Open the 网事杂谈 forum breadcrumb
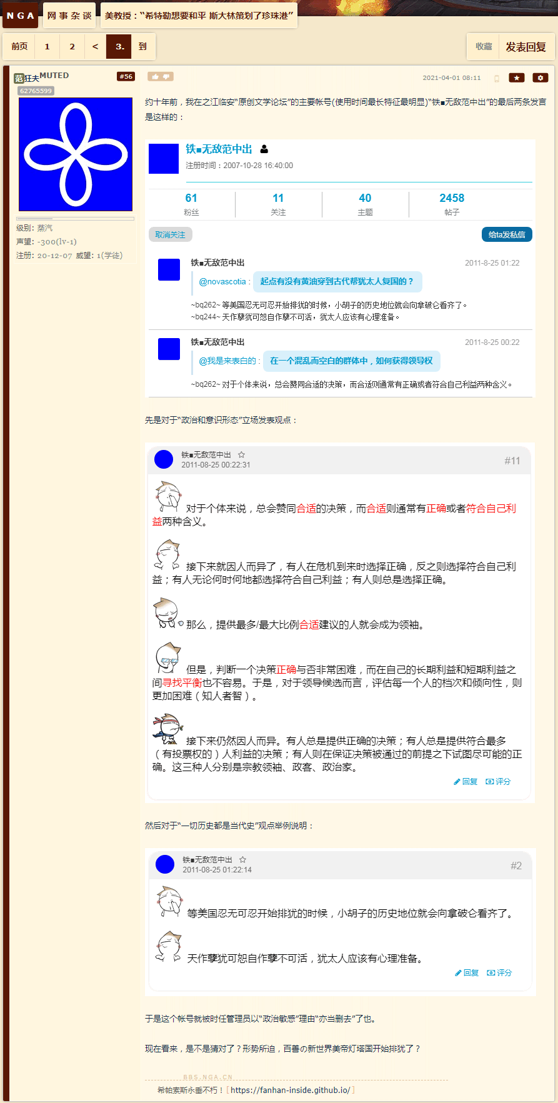 [x=69, y=16]
